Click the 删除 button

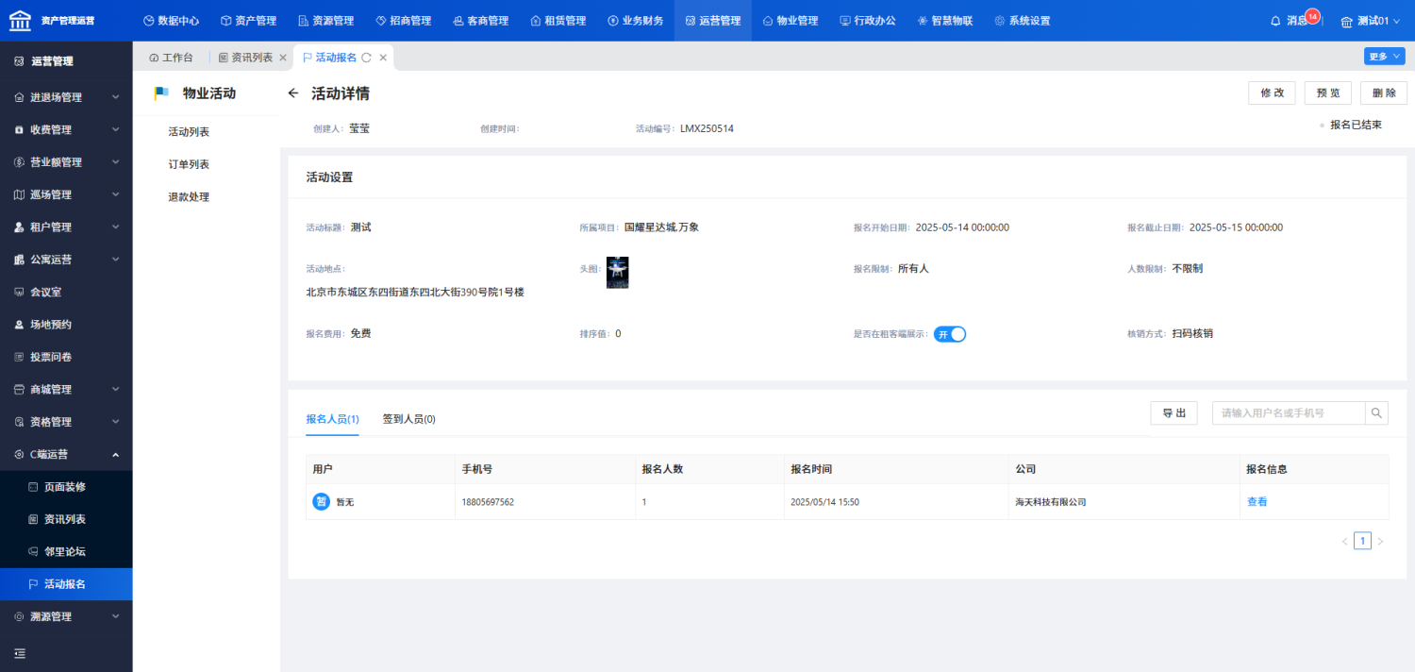1384,92
